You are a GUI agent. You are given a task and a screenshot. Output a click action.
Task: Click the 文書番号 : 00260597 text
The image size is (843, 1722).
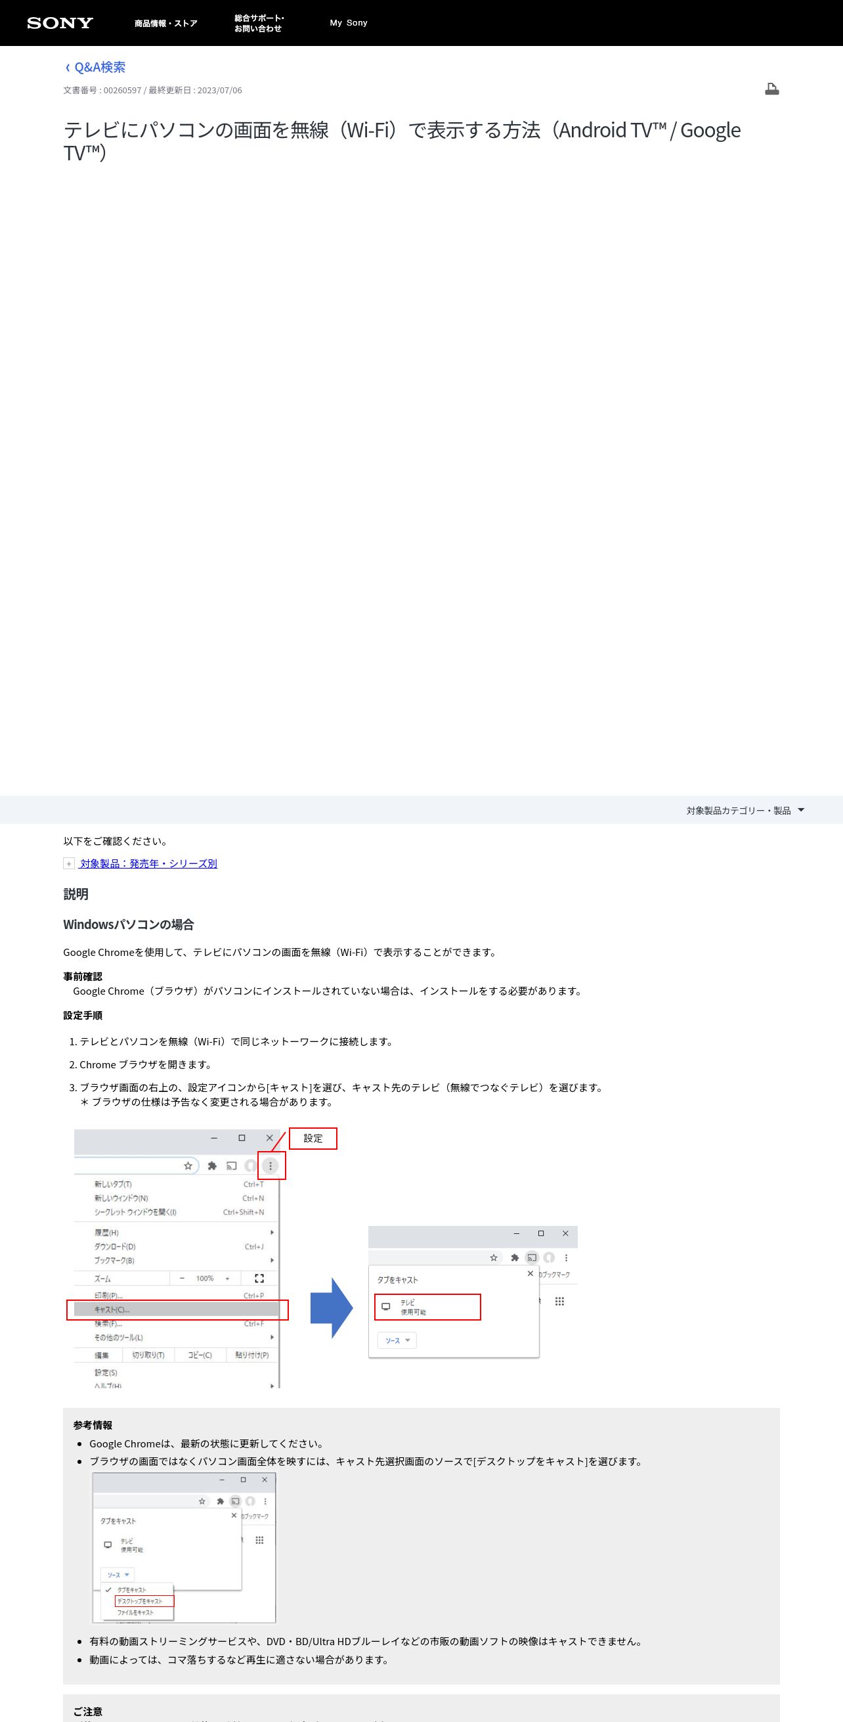click(x=102, y=90)
